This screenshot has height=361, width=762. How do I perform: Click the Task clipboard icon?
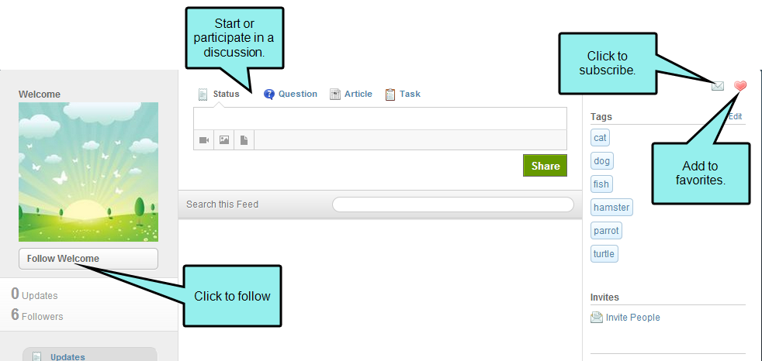[390, 95]
